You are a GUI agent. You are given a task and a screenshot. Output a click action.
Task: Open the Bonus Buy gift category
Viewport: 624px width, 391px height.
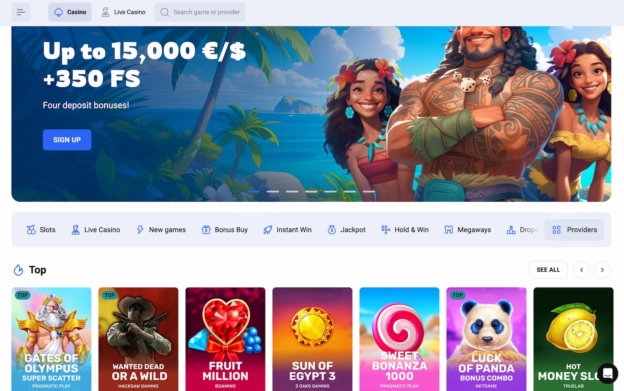[225, 230]
